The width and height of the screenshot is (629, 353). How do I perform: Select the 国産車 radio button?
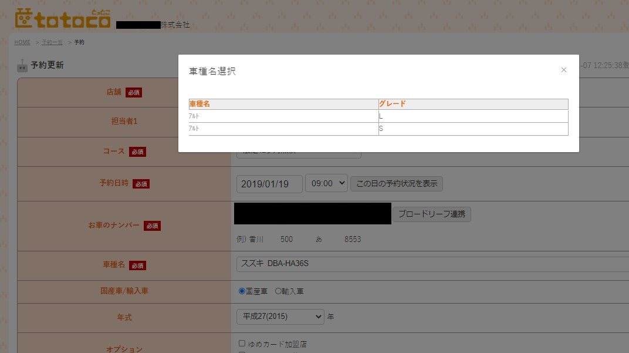click(242, 291)
